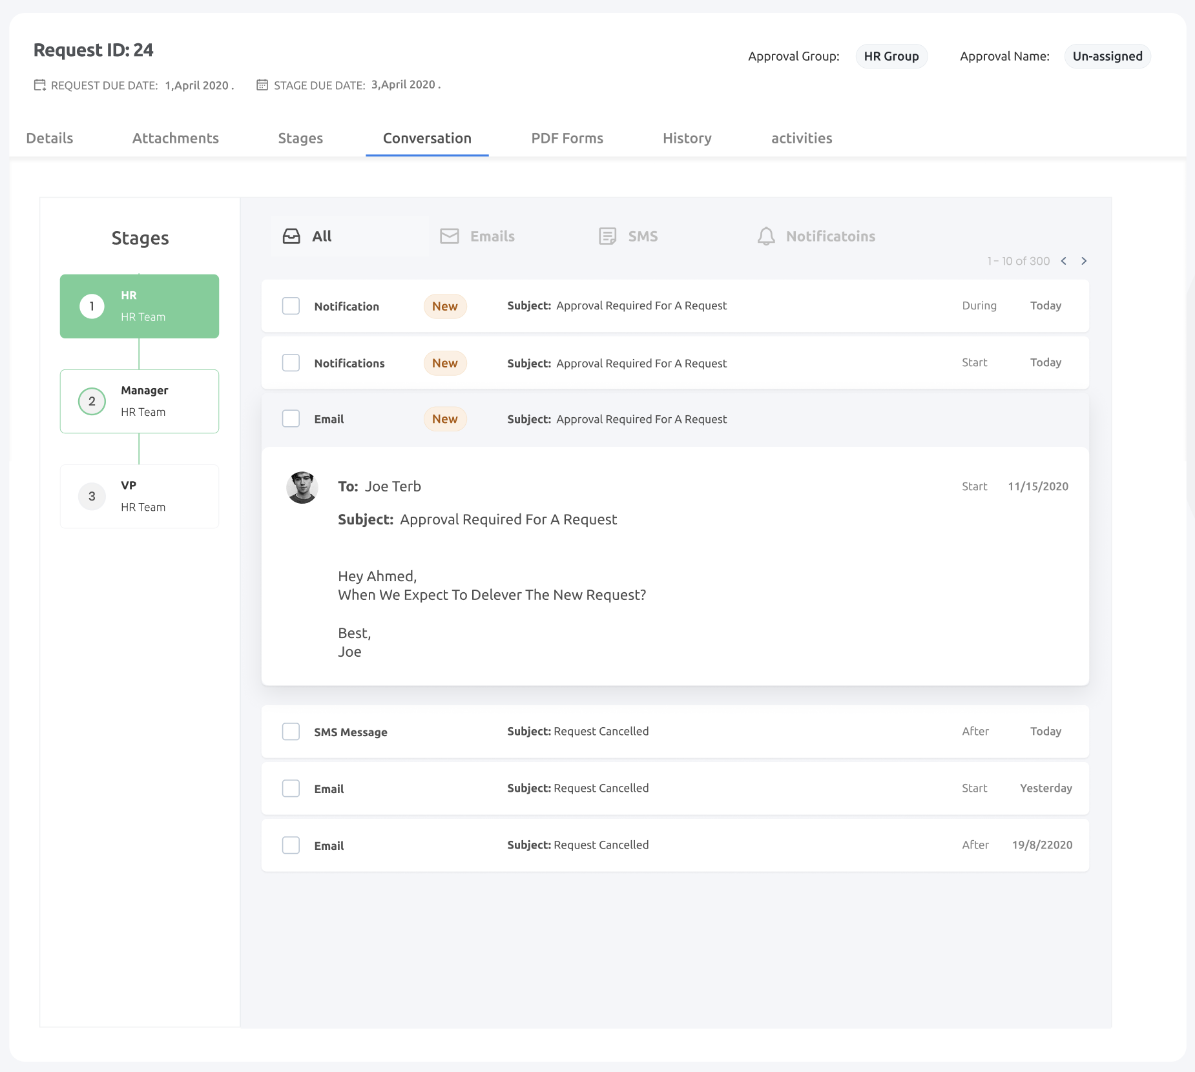This screenshot has width=1195, height=1072.
Task: Check the Notification row checkbox
Action: coord(291,306)
